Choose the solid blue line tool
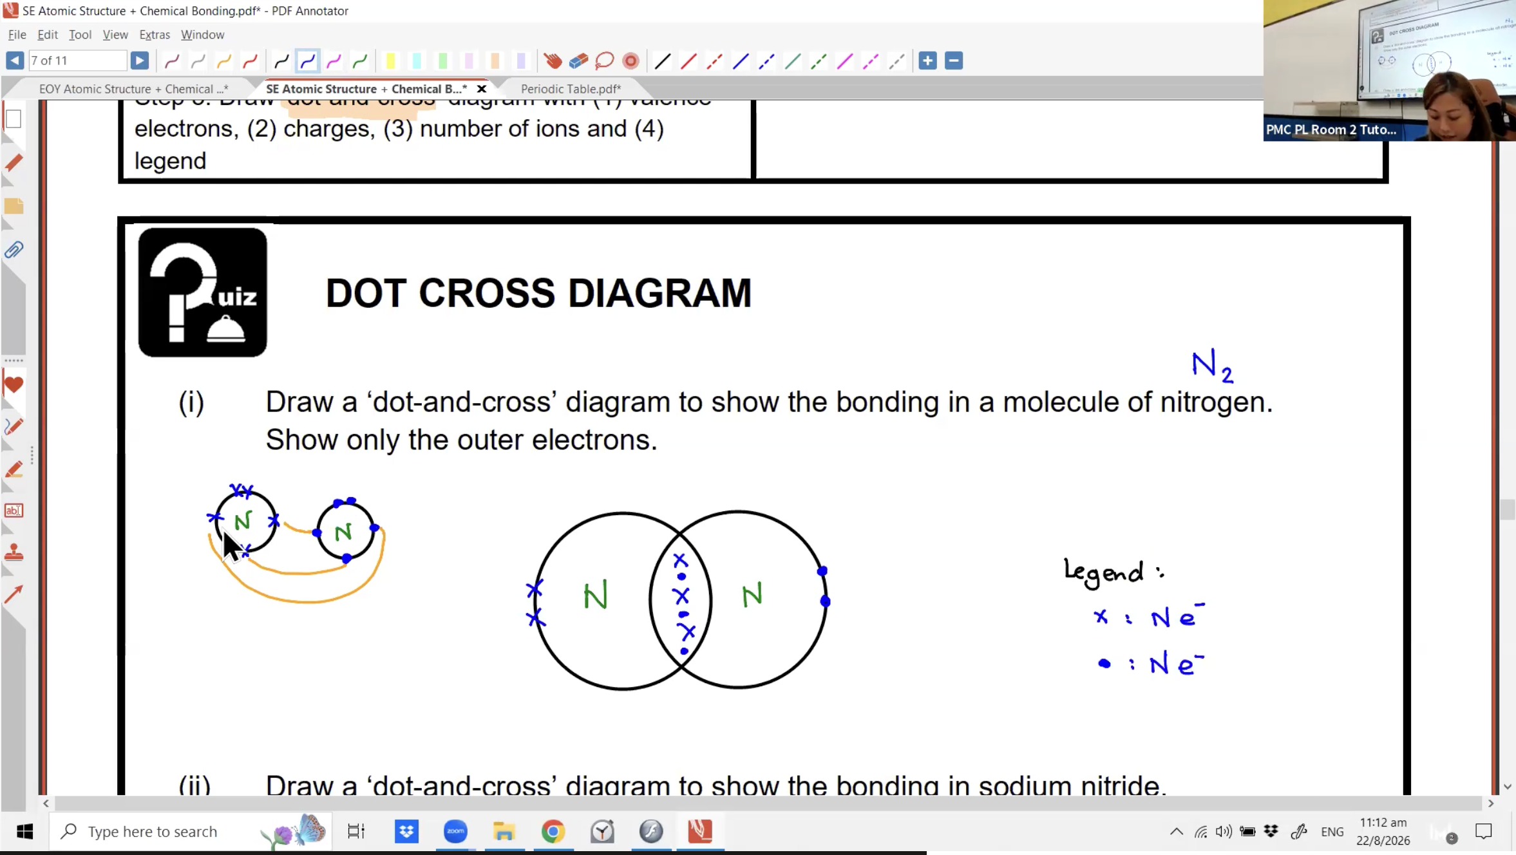Image resolution: width=1516 pixels, height=855 pixels. click(741, 61)
